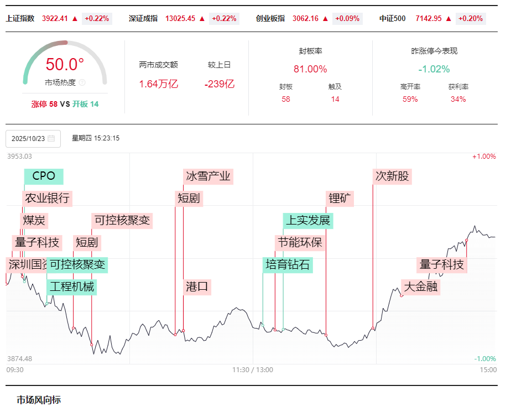506x412 pixels.
Task: Select the 锂矿 chart marker
Action: (x=340, y=199)
